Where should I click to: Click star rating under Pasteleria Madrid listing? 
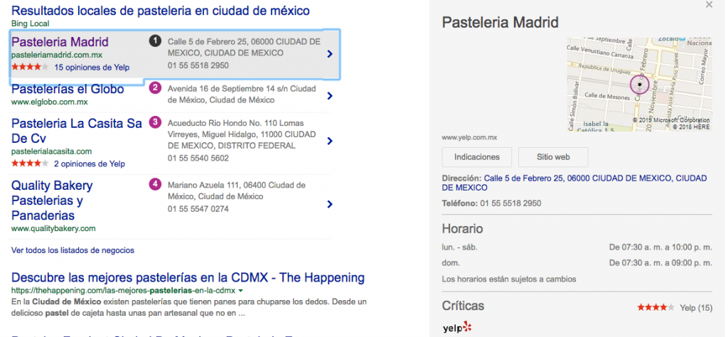30,67
